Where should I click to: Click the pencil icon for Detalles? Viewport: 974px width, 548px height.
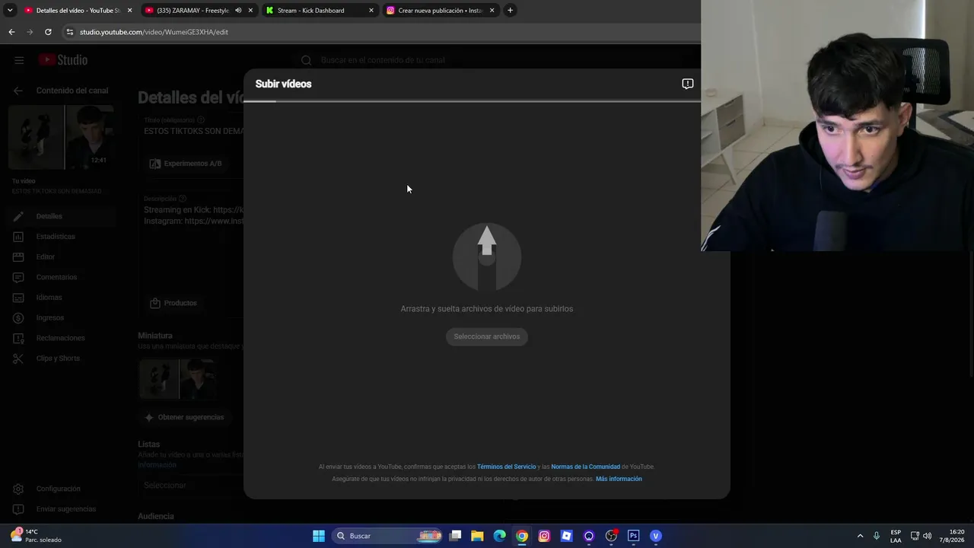click(x=18, y=216)
